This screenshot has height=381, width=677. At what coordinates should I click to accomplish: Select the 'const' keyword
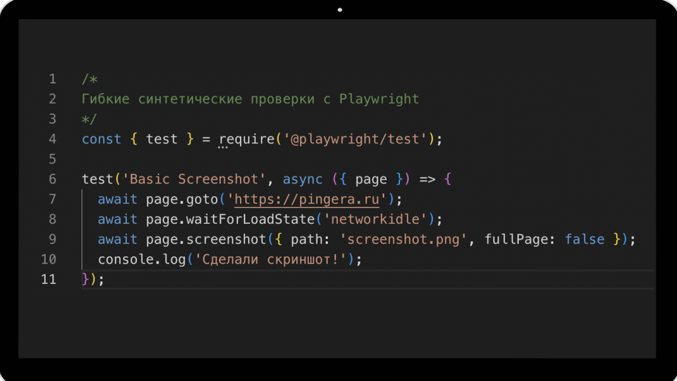(x=101, y=139)
